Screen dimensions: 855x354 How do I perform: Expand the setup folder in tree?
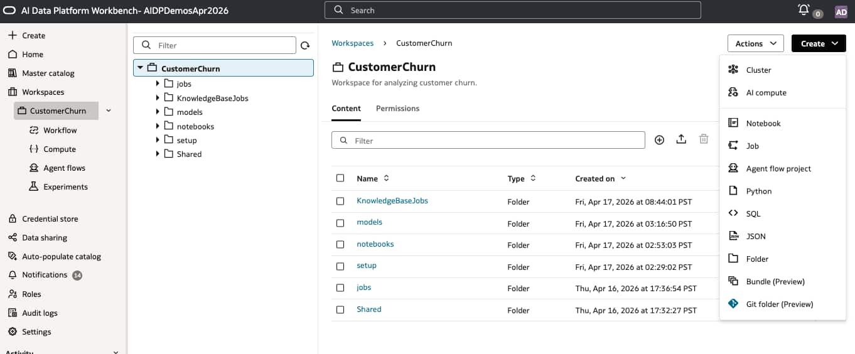click(x=158, y=139)
